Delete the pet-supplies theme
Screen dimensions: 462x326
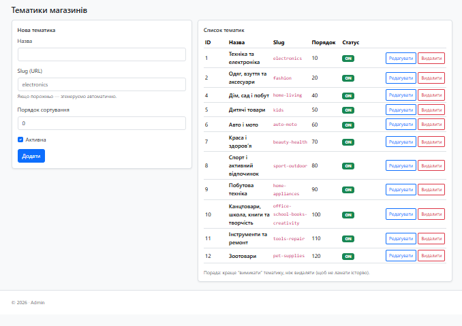click(x=431, y=256)
